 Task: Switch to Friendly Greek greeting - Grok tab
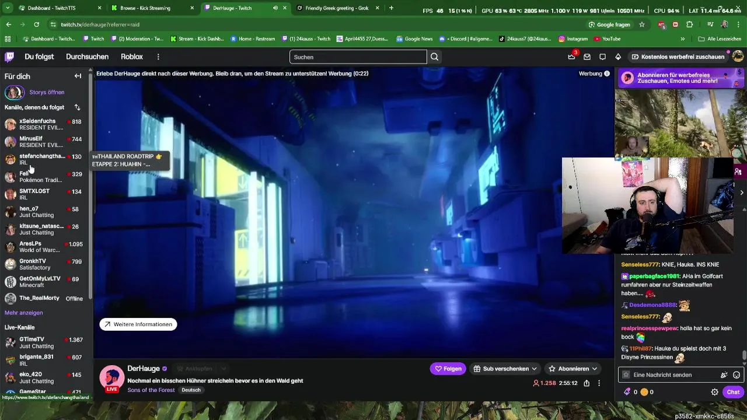(x=338, y=8)
